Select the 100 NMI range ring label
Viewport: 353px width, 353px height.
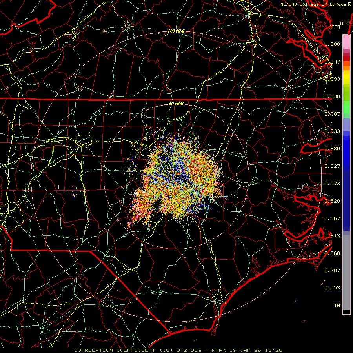(x=176, y=31)
